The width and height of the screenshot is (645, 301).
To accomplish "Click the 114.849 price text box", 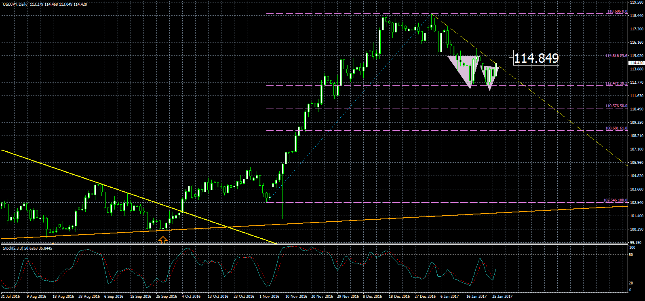I will 536,58.
